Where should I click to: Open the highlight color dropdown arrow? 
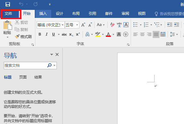tap(103, 34)
